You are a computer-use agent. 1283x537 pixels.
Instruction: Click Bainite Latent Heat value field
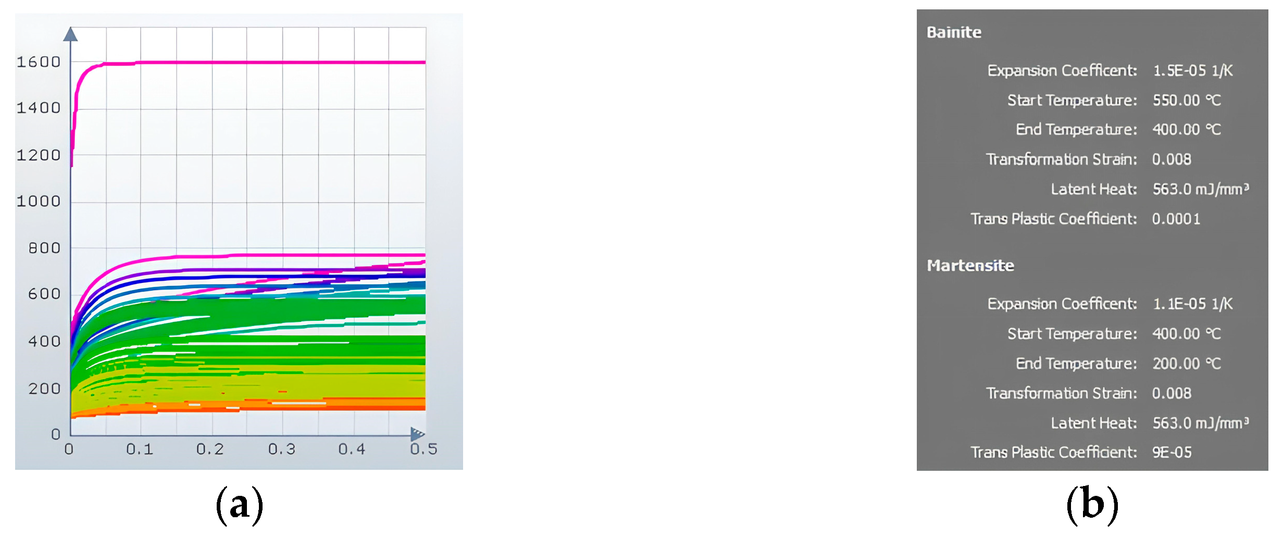click(1200, 189)
